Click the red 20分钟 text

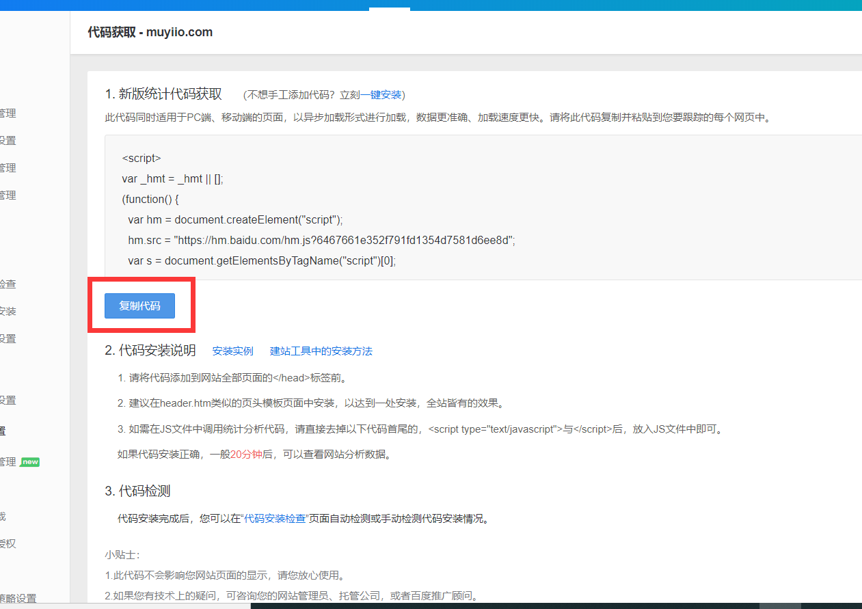246,455
